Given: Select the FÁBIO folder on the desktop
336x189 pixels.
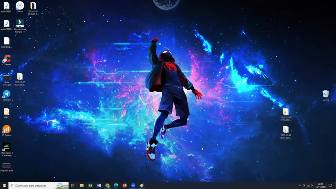Looking at the screenshot, I should coord(7,113).
